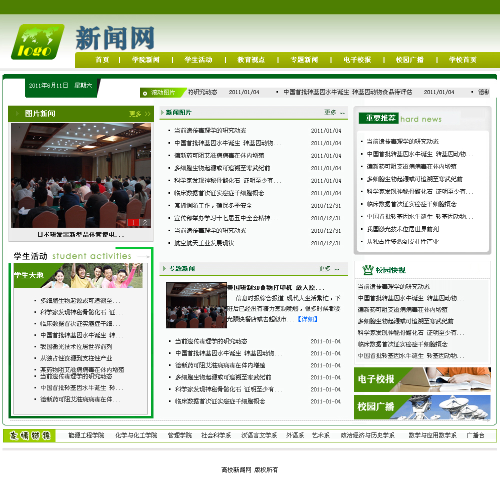Open 德新药可阻艾滋病 item dated 2011-01-04
Image resolution: width=500 pixels, height=488 pixels.
point(220,365)
